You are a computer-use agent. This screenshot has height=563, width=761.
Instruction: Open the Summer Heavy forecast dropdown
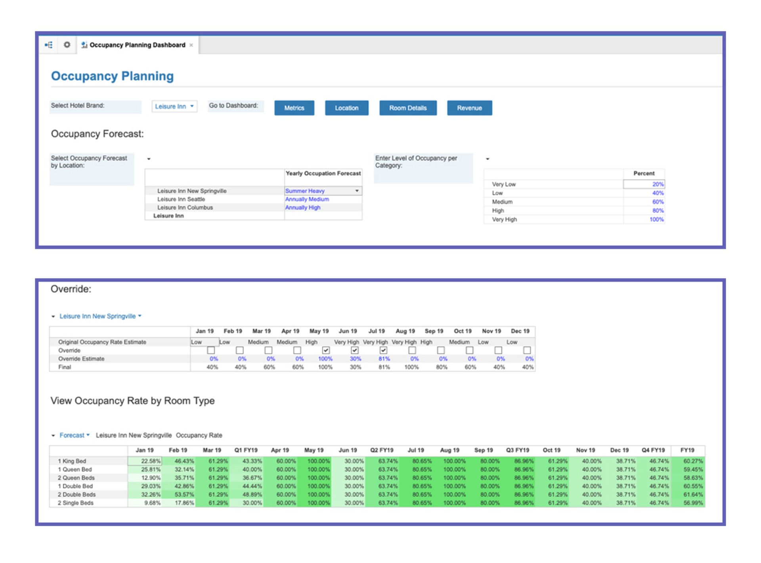click(x=357, y=191)
